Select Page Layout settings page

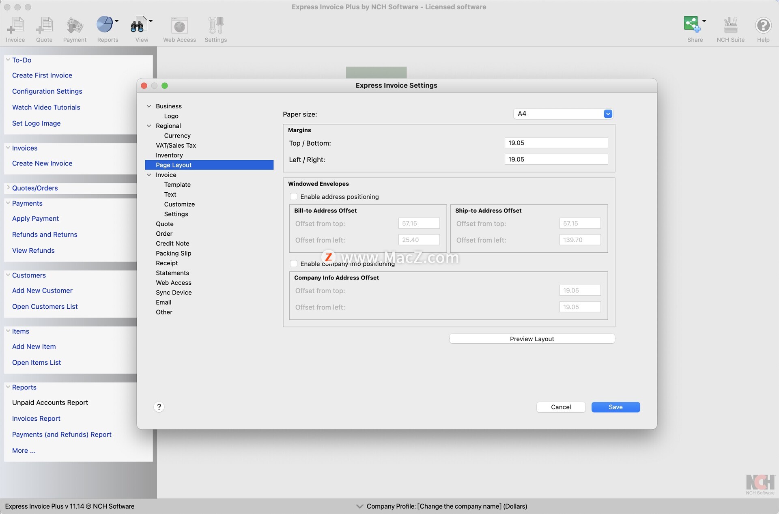(x=209, y=165)
